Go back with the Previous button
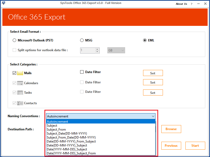 171,146
